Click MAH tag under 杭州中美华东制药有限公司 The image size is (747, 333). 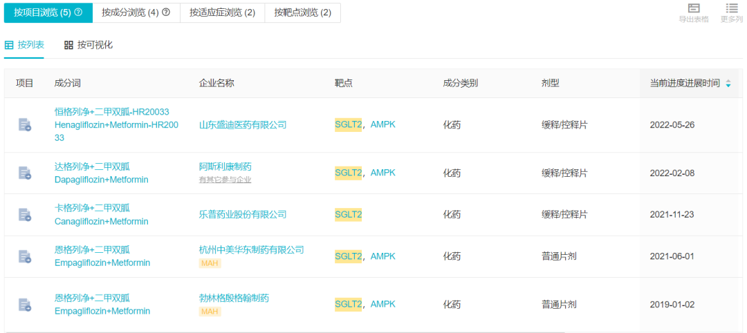pos(210,263)
